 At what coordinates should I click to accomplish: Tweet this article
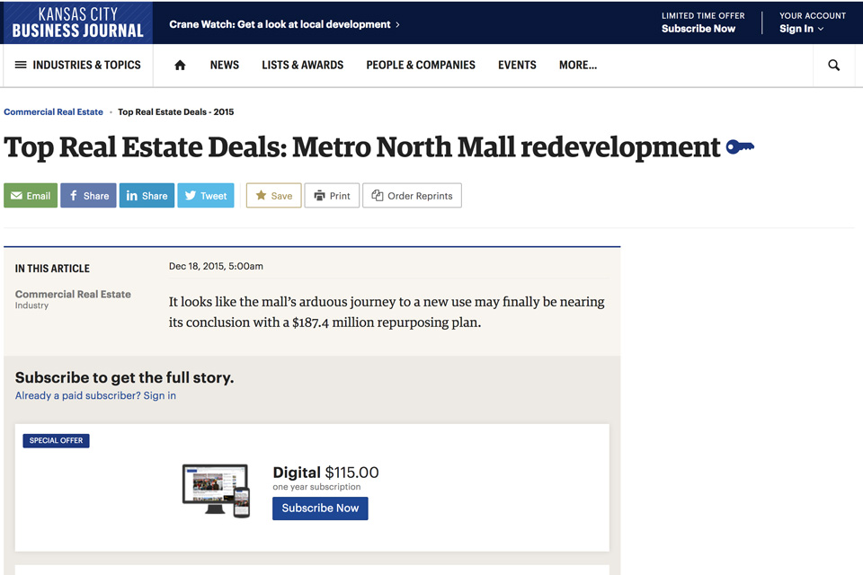[206, 195]
